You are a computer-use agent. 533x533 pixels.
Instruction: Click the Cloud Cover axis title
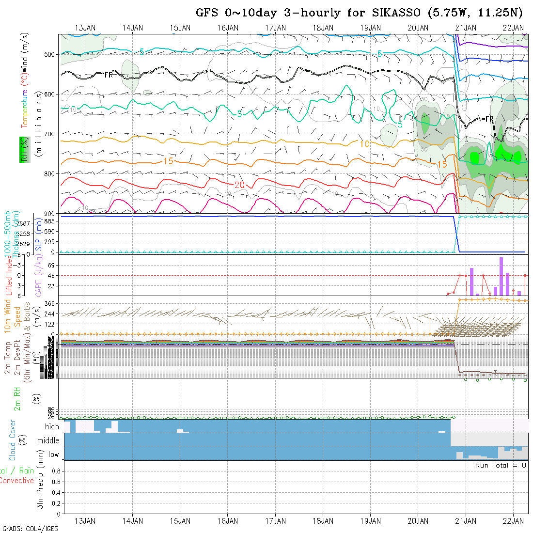click(12, 440)
